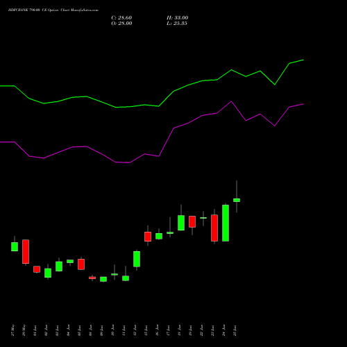Click the tall red candle for 23 Jun
Image resolution: width=347 pixels, height=347 pixels.
(x=214, y=228)
